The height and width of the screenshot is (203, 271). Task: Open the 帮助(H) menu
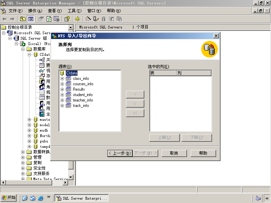[x=114, y=11]
